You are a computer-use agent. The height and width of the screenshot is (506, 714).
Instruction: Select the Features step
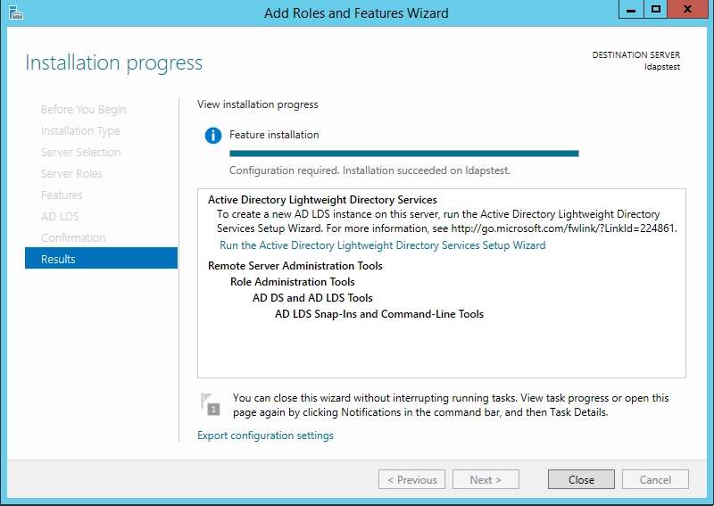[62, 195]
